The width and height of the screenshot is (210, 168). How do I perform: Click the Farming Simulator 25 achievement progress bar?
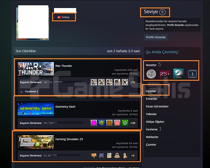(66, 156)
